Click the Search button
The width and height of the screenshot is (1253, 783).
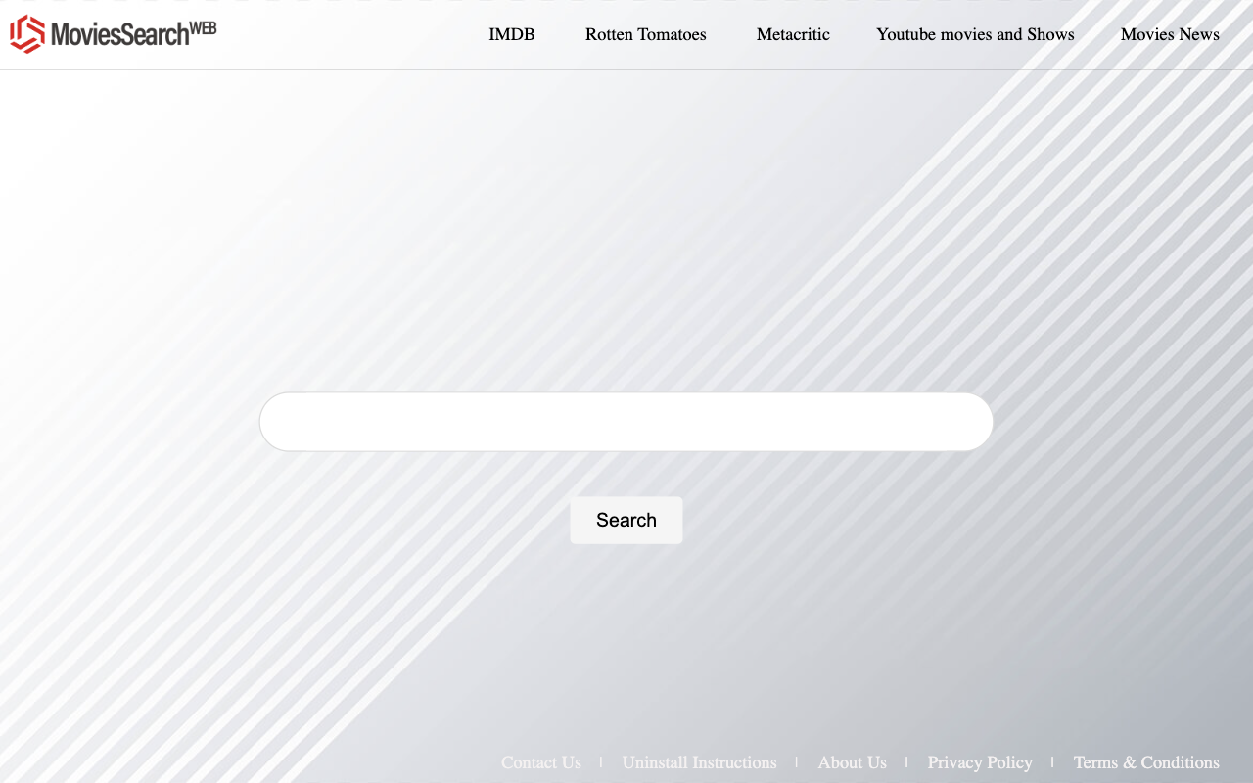pos(626,520)
